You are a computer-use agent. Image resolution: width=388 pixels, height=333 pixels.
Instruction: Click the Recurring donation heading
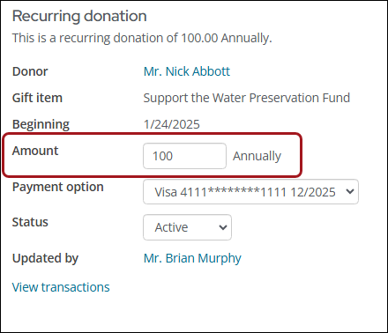pos(79,16)
